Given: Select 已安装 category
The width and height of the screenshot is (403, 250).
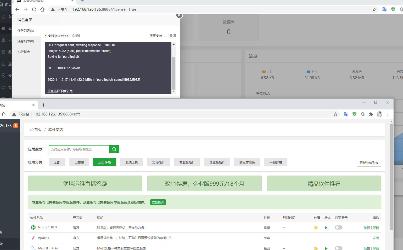Looking at the screenshot, I should pyautogui.click(x=79, y=162).
